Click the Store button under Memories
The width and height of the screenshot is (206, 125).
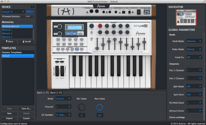point(9,41)
